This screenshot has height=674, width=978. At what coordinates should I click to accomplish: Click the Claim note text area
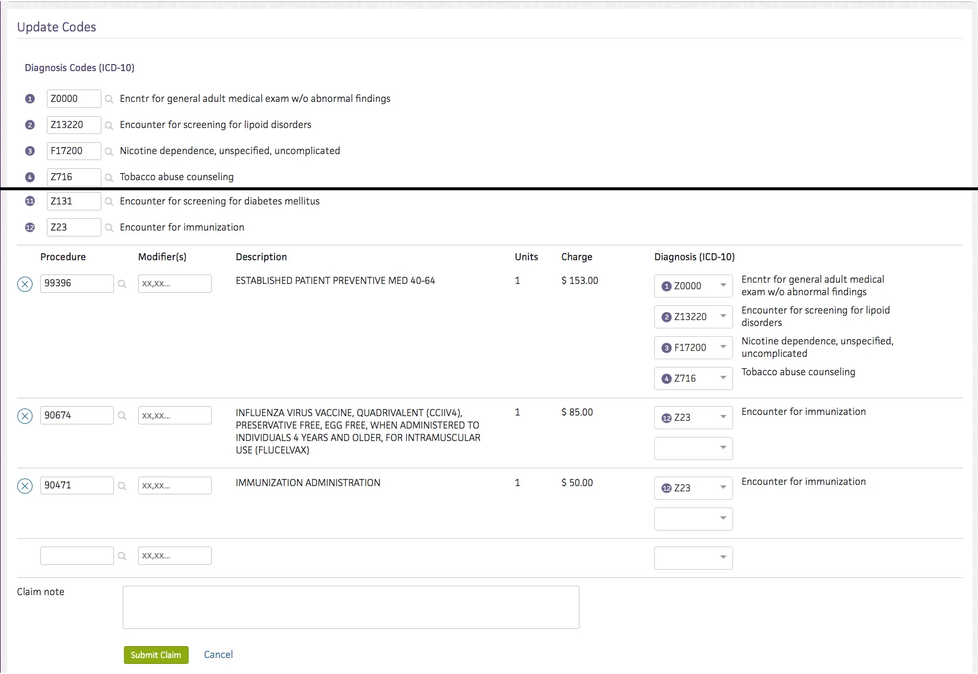click(x=351, y=607)
